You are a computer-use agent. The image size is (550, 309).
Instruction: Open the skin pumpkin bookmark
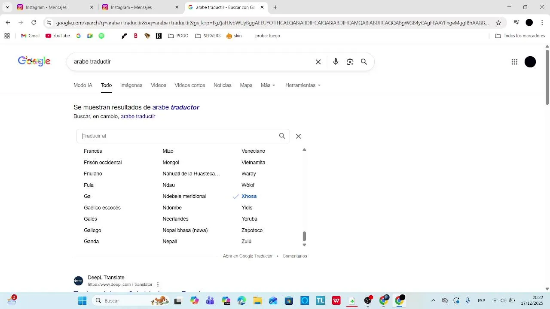(234, 36)
